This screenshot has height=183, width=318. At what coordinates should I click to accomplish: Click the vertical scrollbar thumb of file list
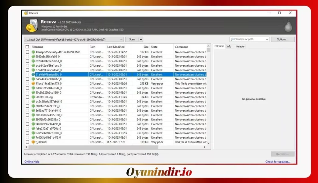[x=208, y=50]
